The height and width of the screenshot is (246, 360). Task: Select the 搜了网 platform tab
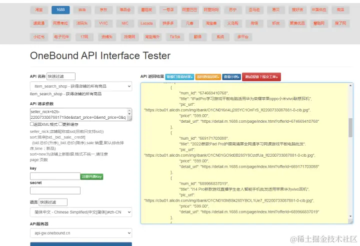point(340,23)
